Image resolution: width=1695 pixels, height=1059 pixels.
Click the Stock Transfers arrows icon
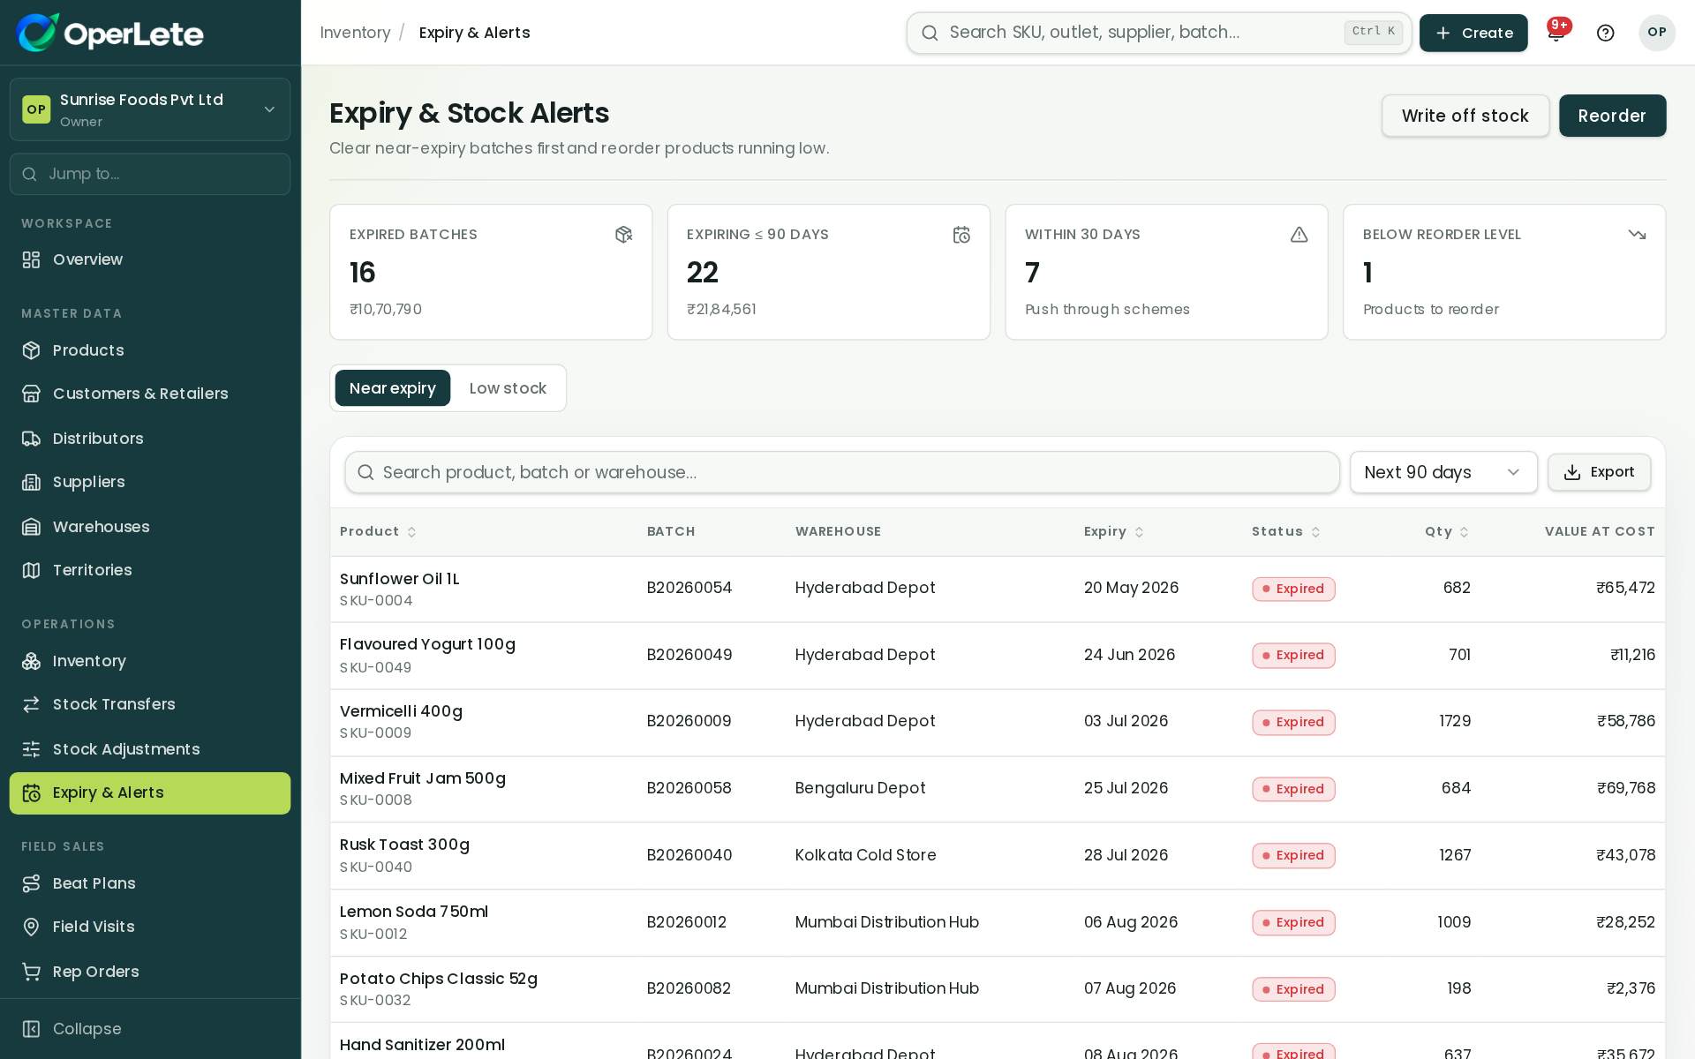pos(32,704)
